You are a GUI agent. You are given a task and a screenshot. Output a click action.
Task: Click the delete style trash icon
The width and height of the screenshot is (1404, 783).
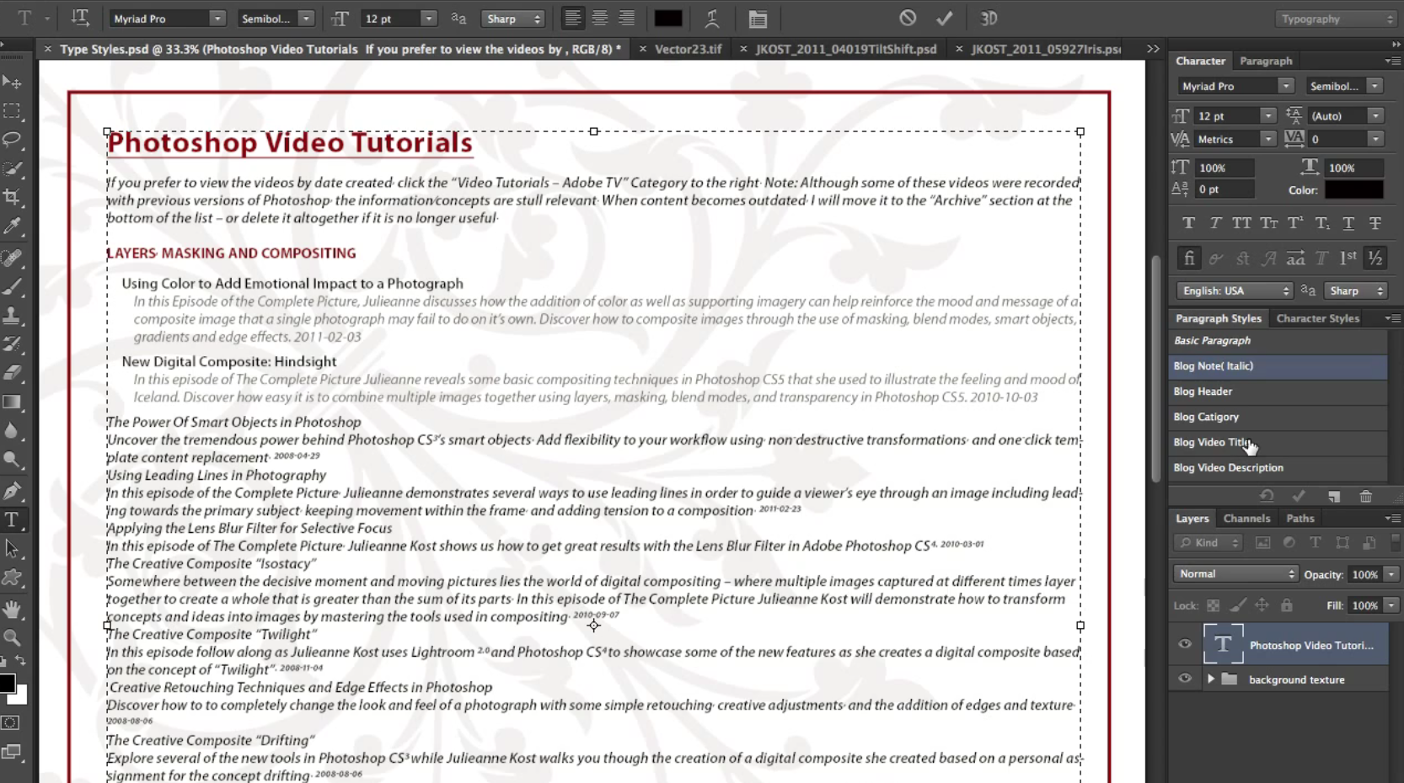pyautogui.click(x=1366, y=497)
